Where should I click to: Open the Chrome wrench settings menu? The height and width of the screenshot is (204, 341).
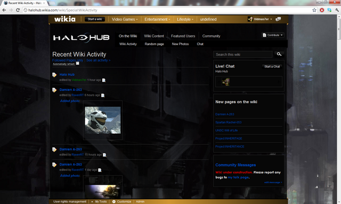(337, 10)
